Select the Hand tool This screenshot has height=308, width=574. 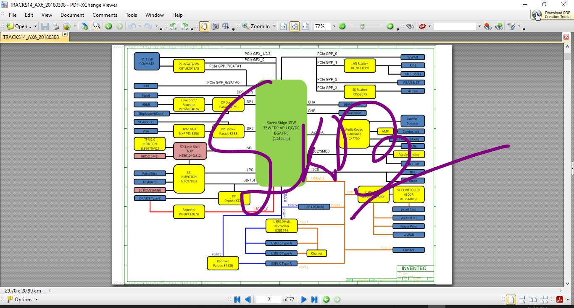(x=204, y=26)
